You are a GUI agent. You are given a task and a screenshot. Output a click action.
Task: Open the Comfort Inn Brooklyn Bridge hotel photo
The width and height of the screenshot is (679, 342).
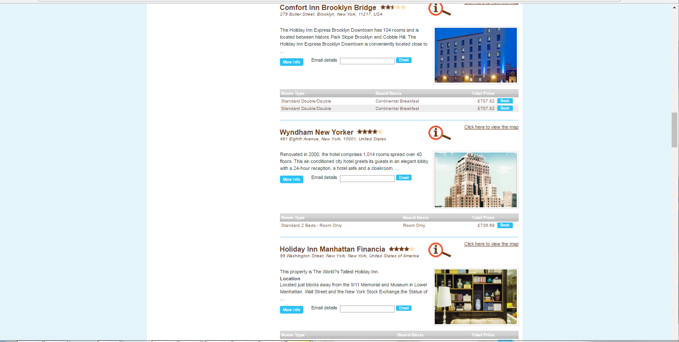(476, 55)
